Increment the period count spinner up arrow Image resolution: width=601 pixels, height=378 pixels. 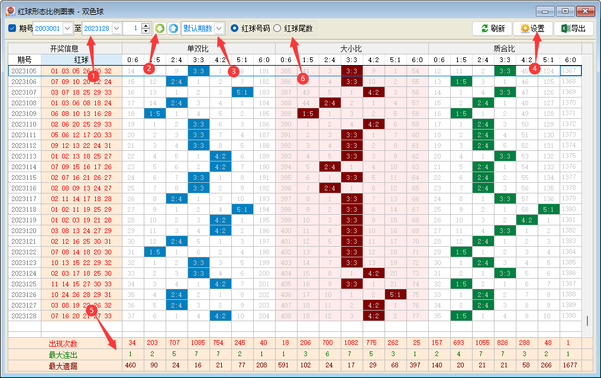click(146, 25)
